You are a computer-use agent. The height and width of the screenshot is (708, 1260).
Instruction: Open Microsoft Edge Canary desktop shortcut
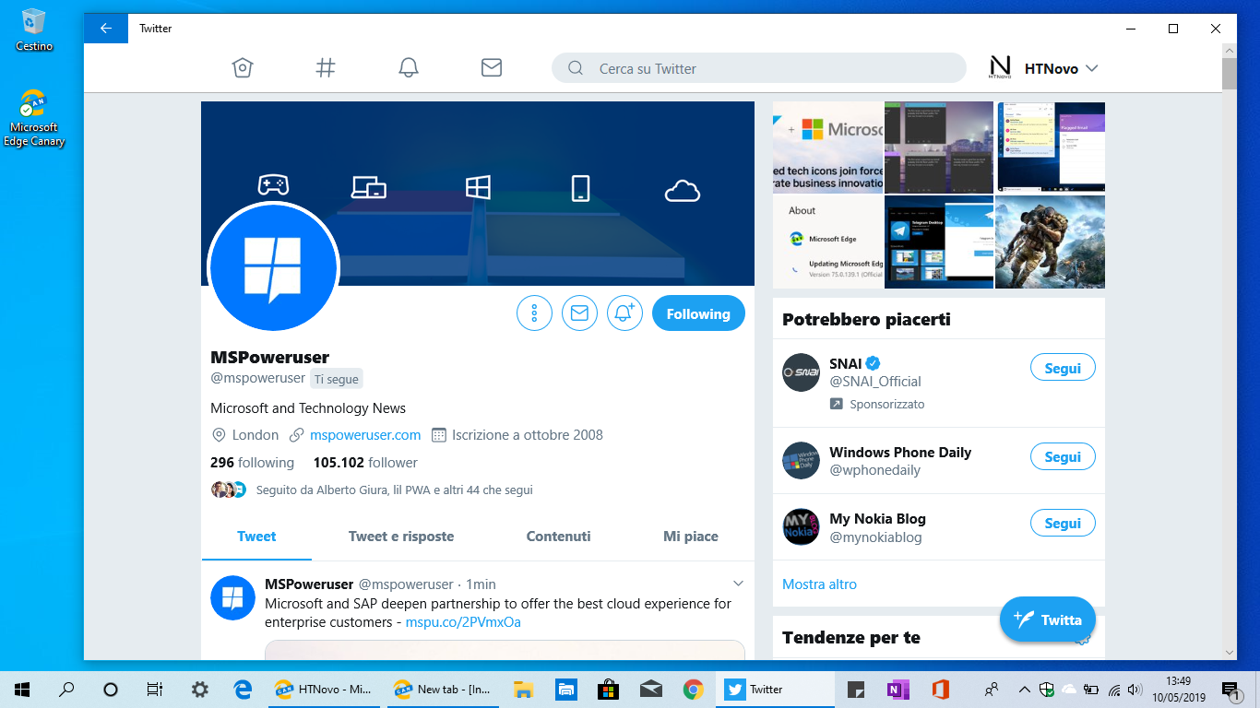pyautogui.click(x=34, y=118)
